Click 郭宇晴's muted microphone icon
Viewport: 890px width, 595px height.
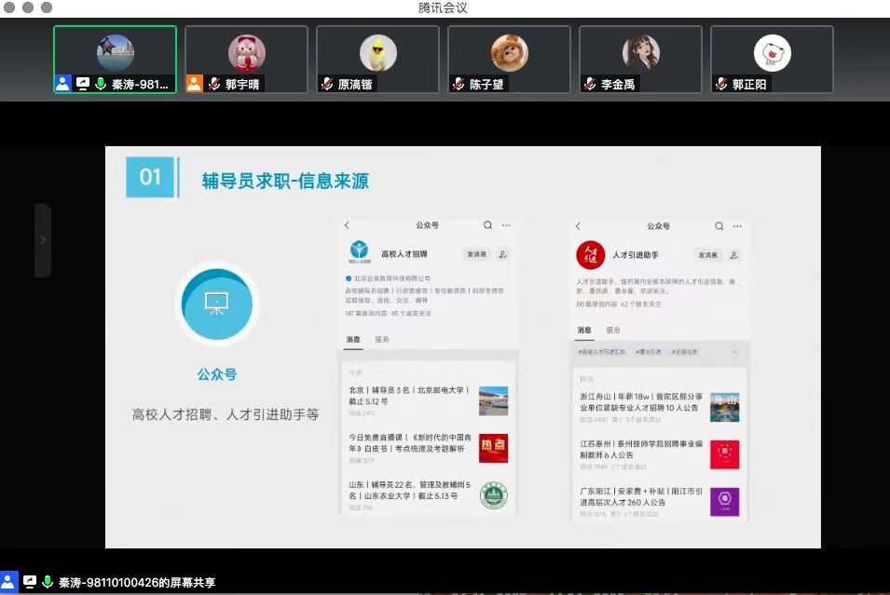coord(214,84)
